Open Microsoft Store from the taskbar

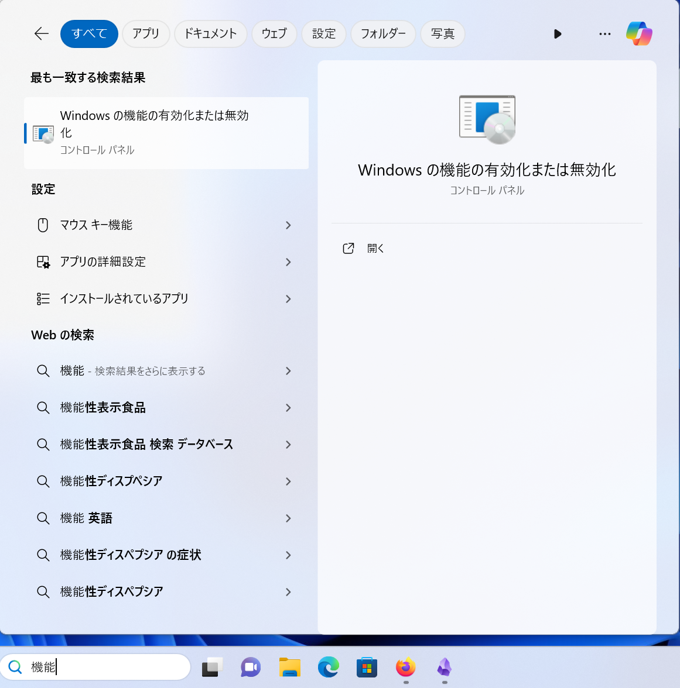click(x=367, y=668)
